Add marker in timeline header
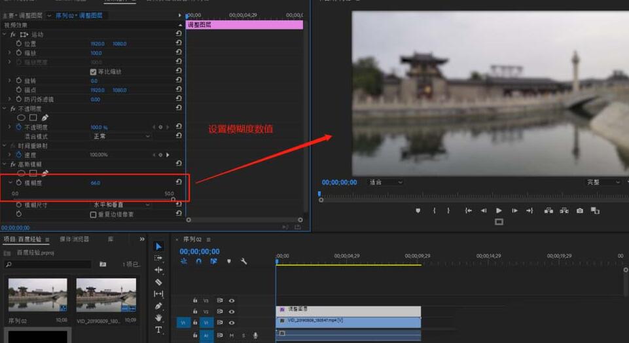The image size is (629, 343). 228,261
